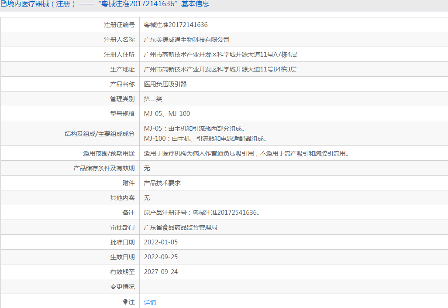Click the 生产地址 row label
The height and width of the screenshot is (308, 448).
[122, 69]
